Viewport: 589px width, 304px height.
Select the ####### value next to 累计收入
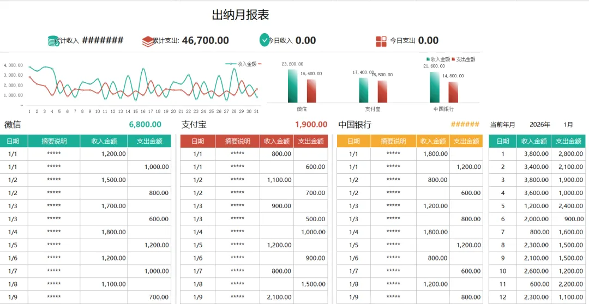coord(103,40)
